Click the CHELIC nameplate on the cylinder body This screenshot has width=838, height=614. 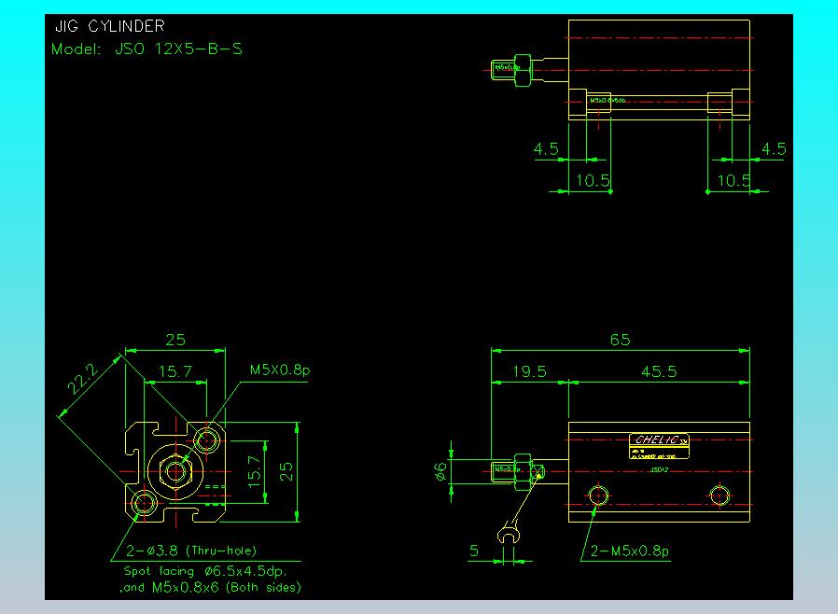click(659, 446)
